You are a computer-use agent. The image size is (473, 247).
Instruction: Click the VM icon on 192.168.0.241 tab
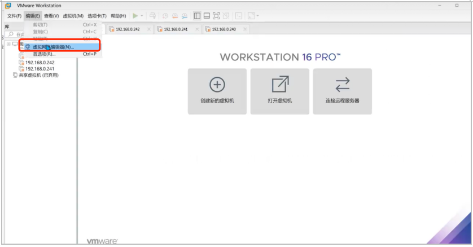point(160,29)
